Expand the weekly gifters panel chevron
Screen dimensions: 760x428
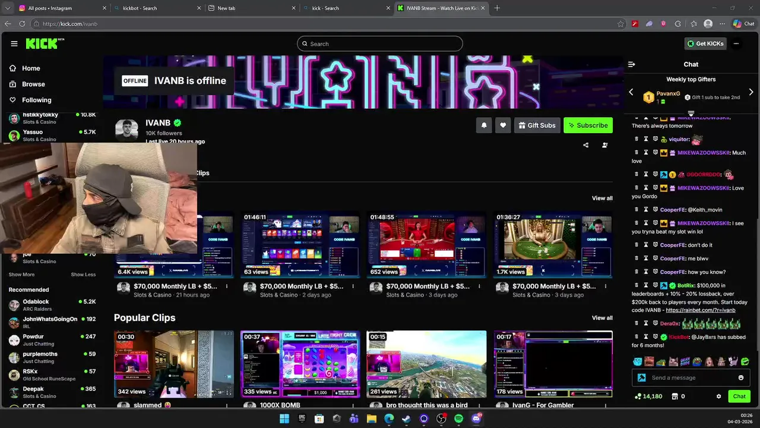click(x=691, y=113)
